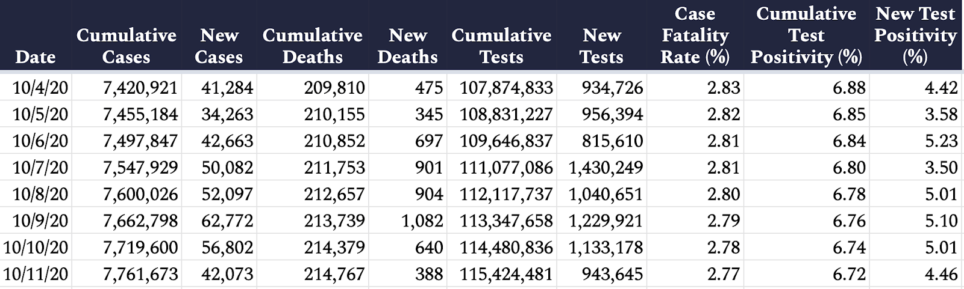Screen dimensions: 964x289
Task: Select case fatality rate 2.77 cell
Action: coord(724,274)
